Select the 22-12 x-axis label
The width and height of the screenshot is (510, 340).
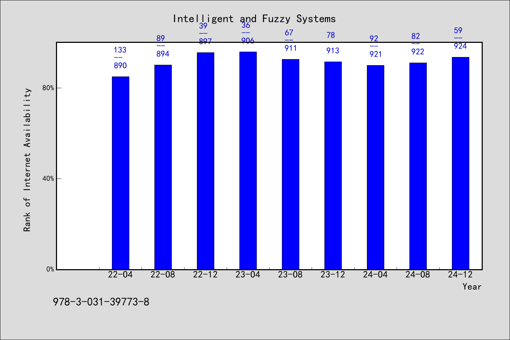205,274
